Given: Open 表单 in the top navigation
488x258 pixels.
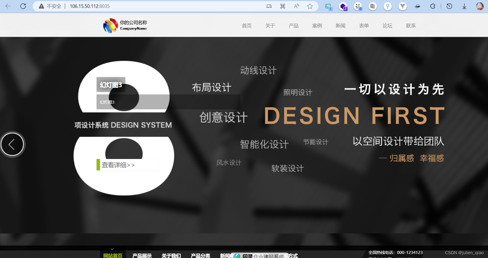Looking at the screenshot, I should pyautogui.click(x=364, y=26).
